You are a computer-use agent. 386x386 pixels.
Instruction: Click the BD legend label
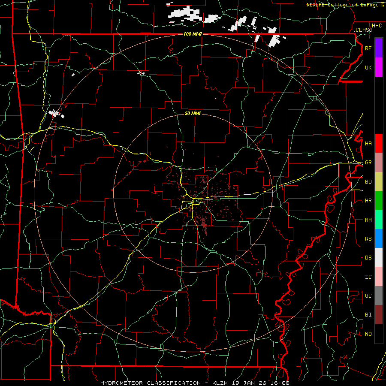(368, 182)
